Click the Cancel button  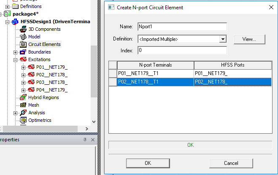tap(231, 163)
